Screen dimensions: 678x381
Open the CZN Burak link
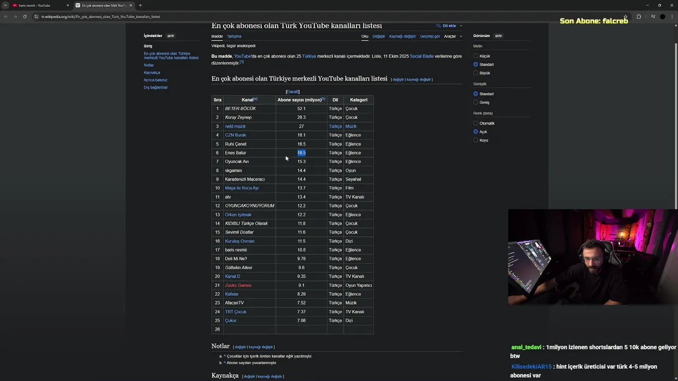pyautogui.click(x=236, y=135)
